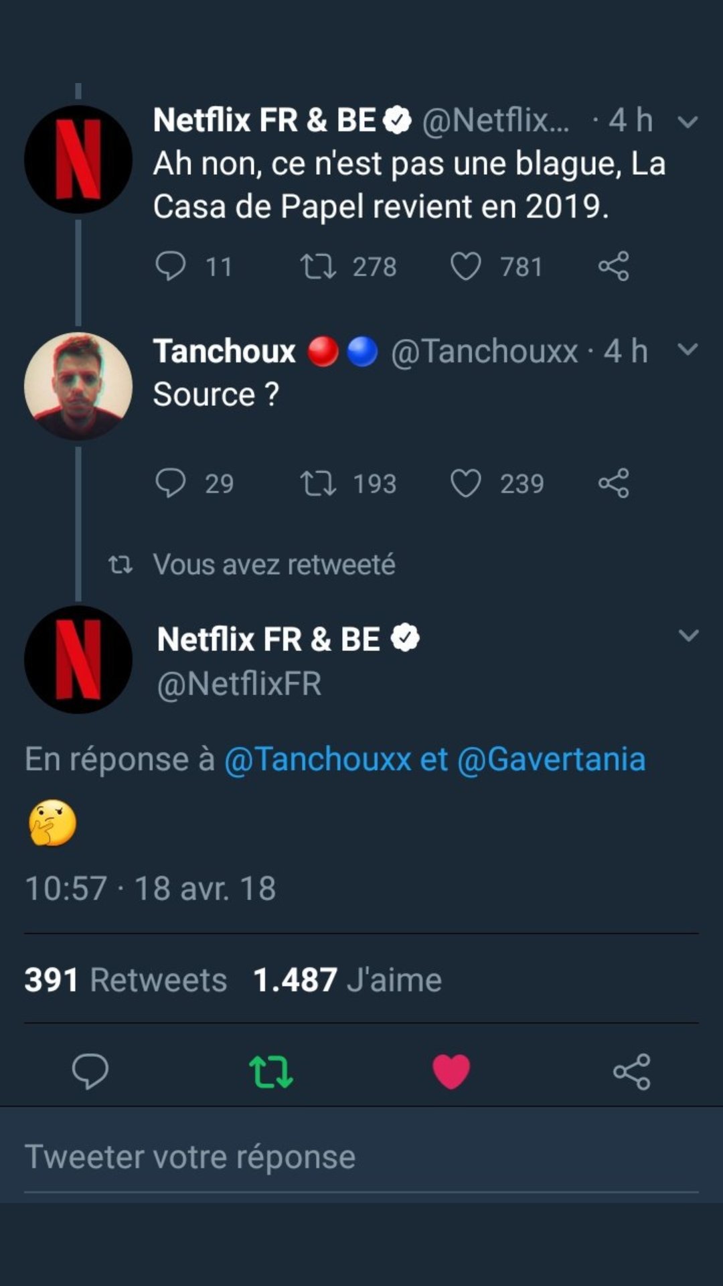
Task: Retweet Tanchoux's tweet with 193 retweets
Action: [x=318, y=483]
